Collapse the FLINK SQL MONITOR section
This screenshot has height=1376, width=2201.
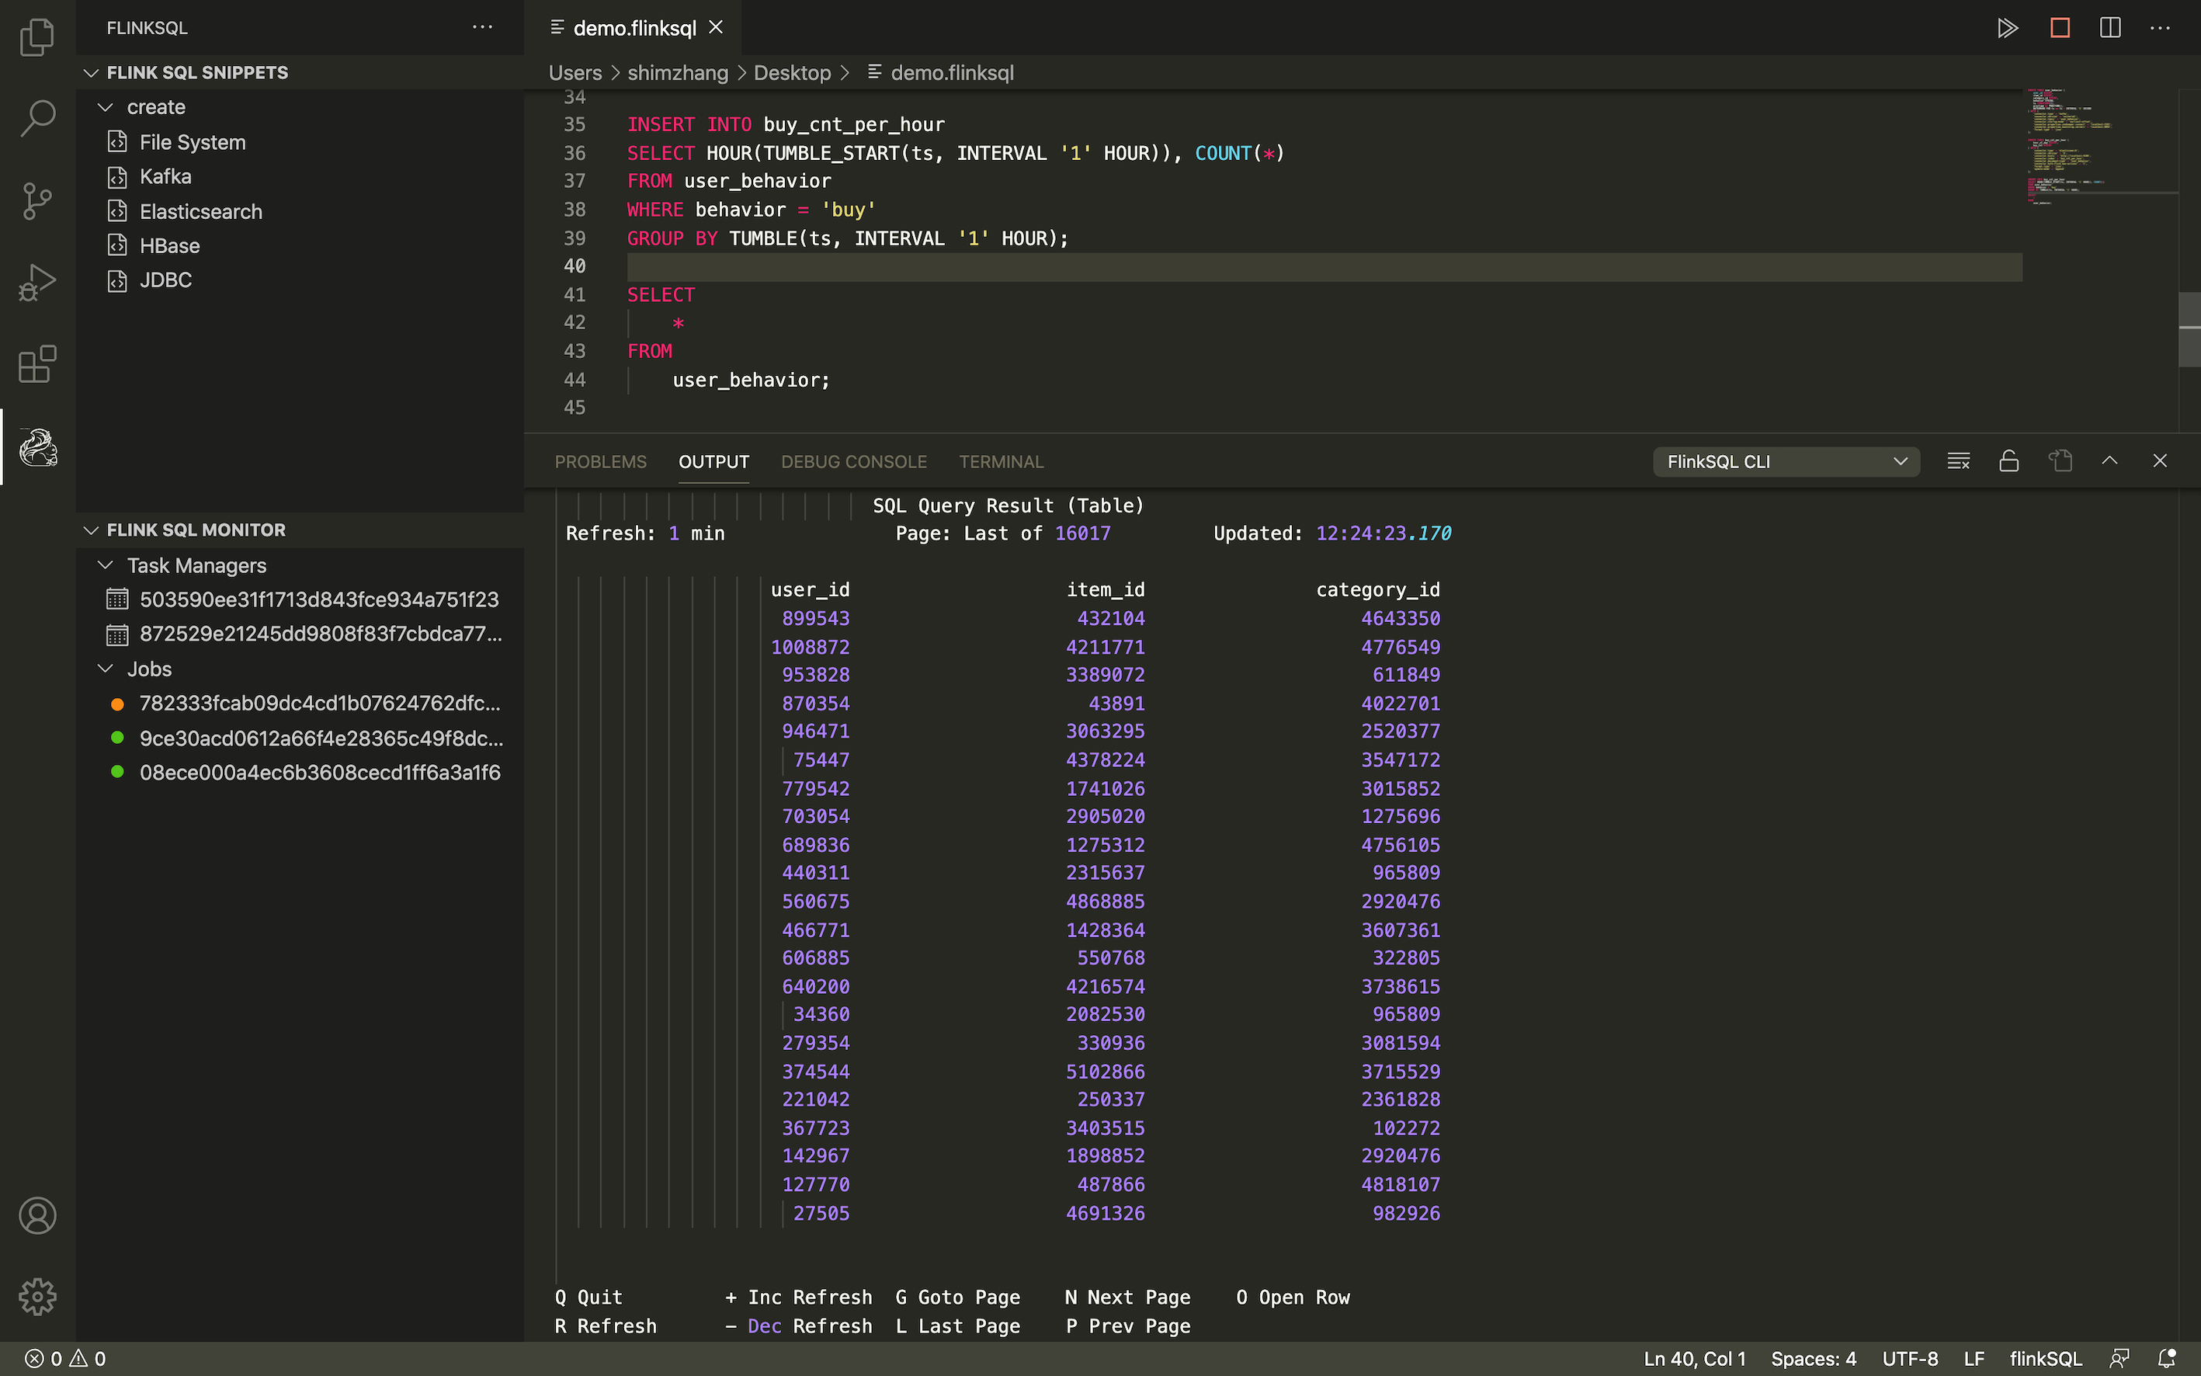click(x=300, y=530)
